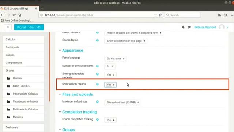The width and height of the screenshot is (234, 132).
Task: Change Number of announcements dropdown
Action: (x=110, y=66)
